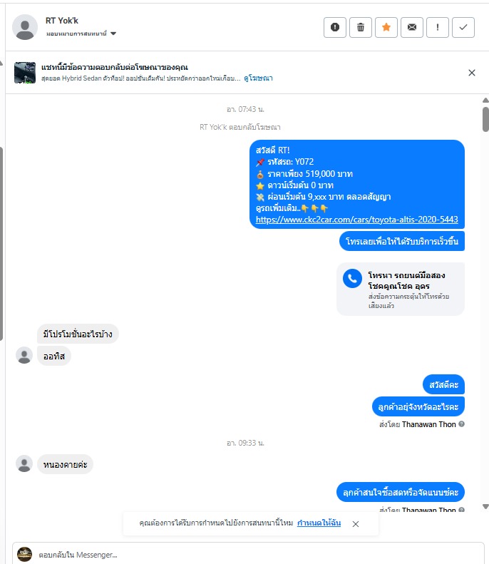Screen dimensions: 489x564
Task: Click the chat scrollbar up arrow
Action: pyautogui.click(x=485, y=101)
